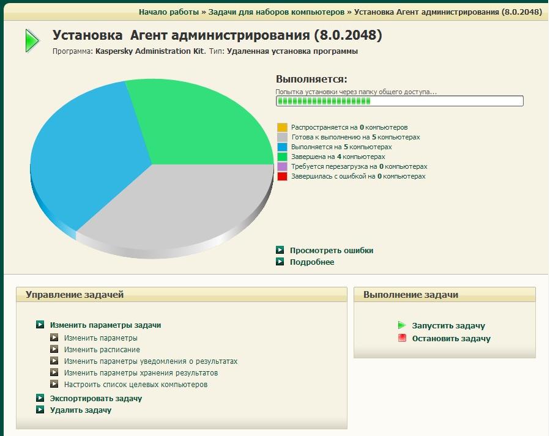Open Изменить параметры хранения результатов

pyautogui.click(x=141, y=372)
